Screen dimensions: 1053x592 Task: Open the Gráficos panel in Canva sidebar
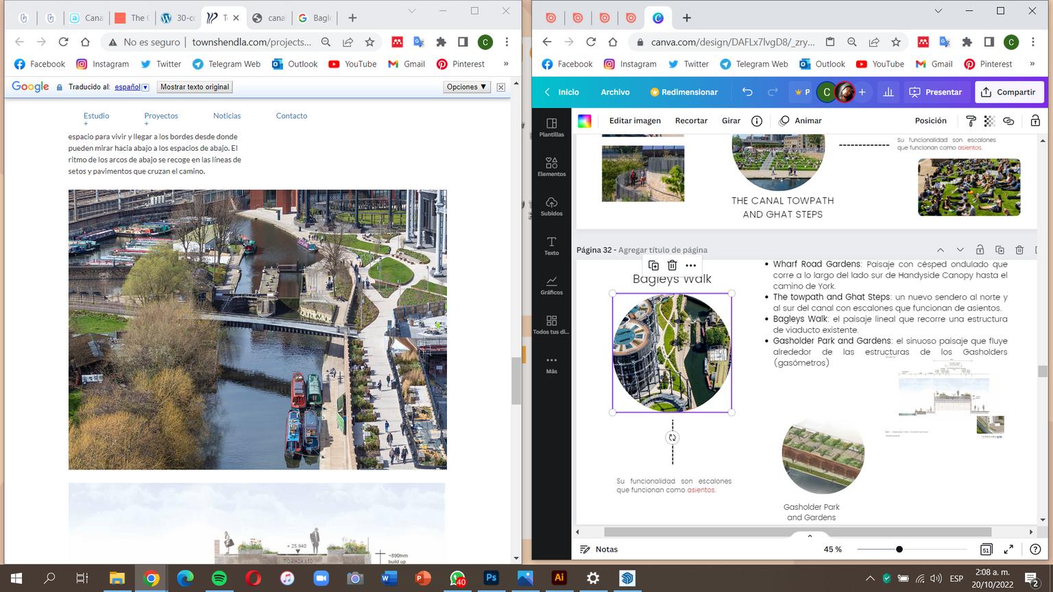(551, 285)
